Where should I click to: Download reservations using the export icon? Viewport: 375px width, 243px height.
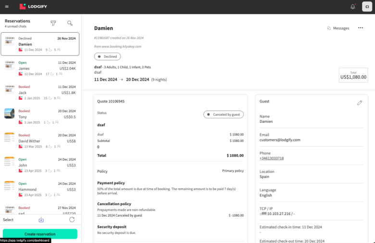[x=41, y=219]
